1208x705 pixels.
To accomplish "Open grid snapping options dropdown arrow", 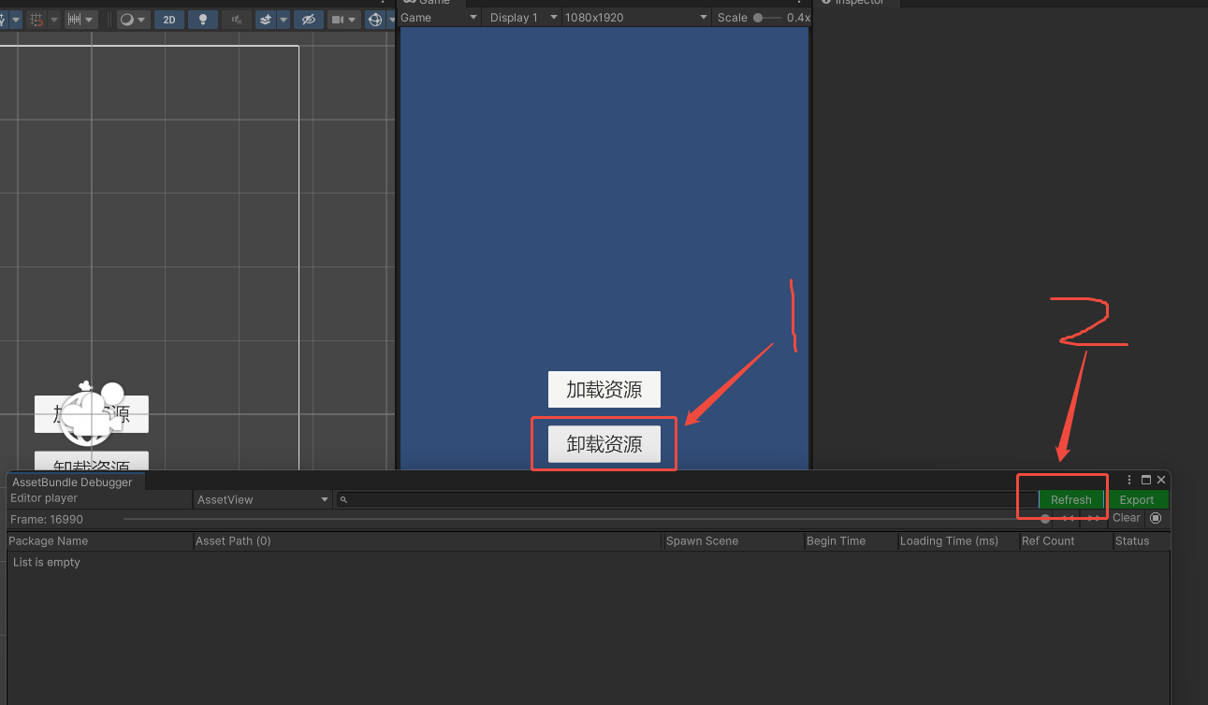I will click(x=54, y=20).
